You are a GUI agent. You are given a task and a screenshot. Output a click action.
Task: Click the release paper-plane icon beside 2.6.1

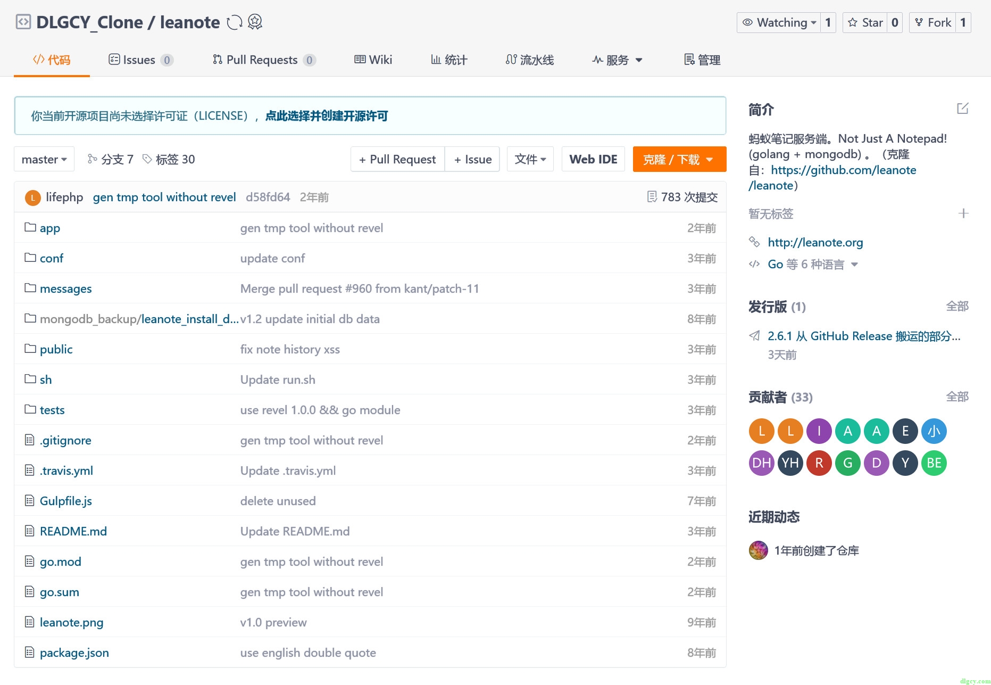754,336
